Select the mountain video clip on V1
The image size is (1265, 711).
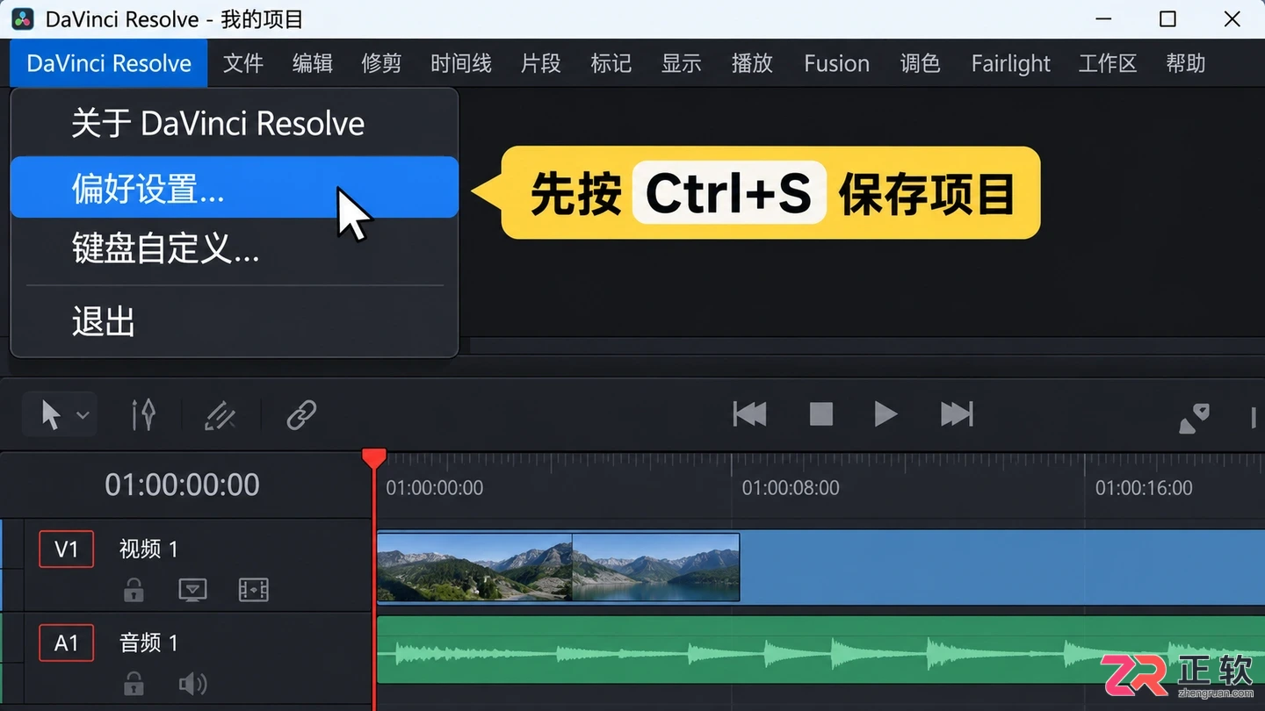pos(558,567)
